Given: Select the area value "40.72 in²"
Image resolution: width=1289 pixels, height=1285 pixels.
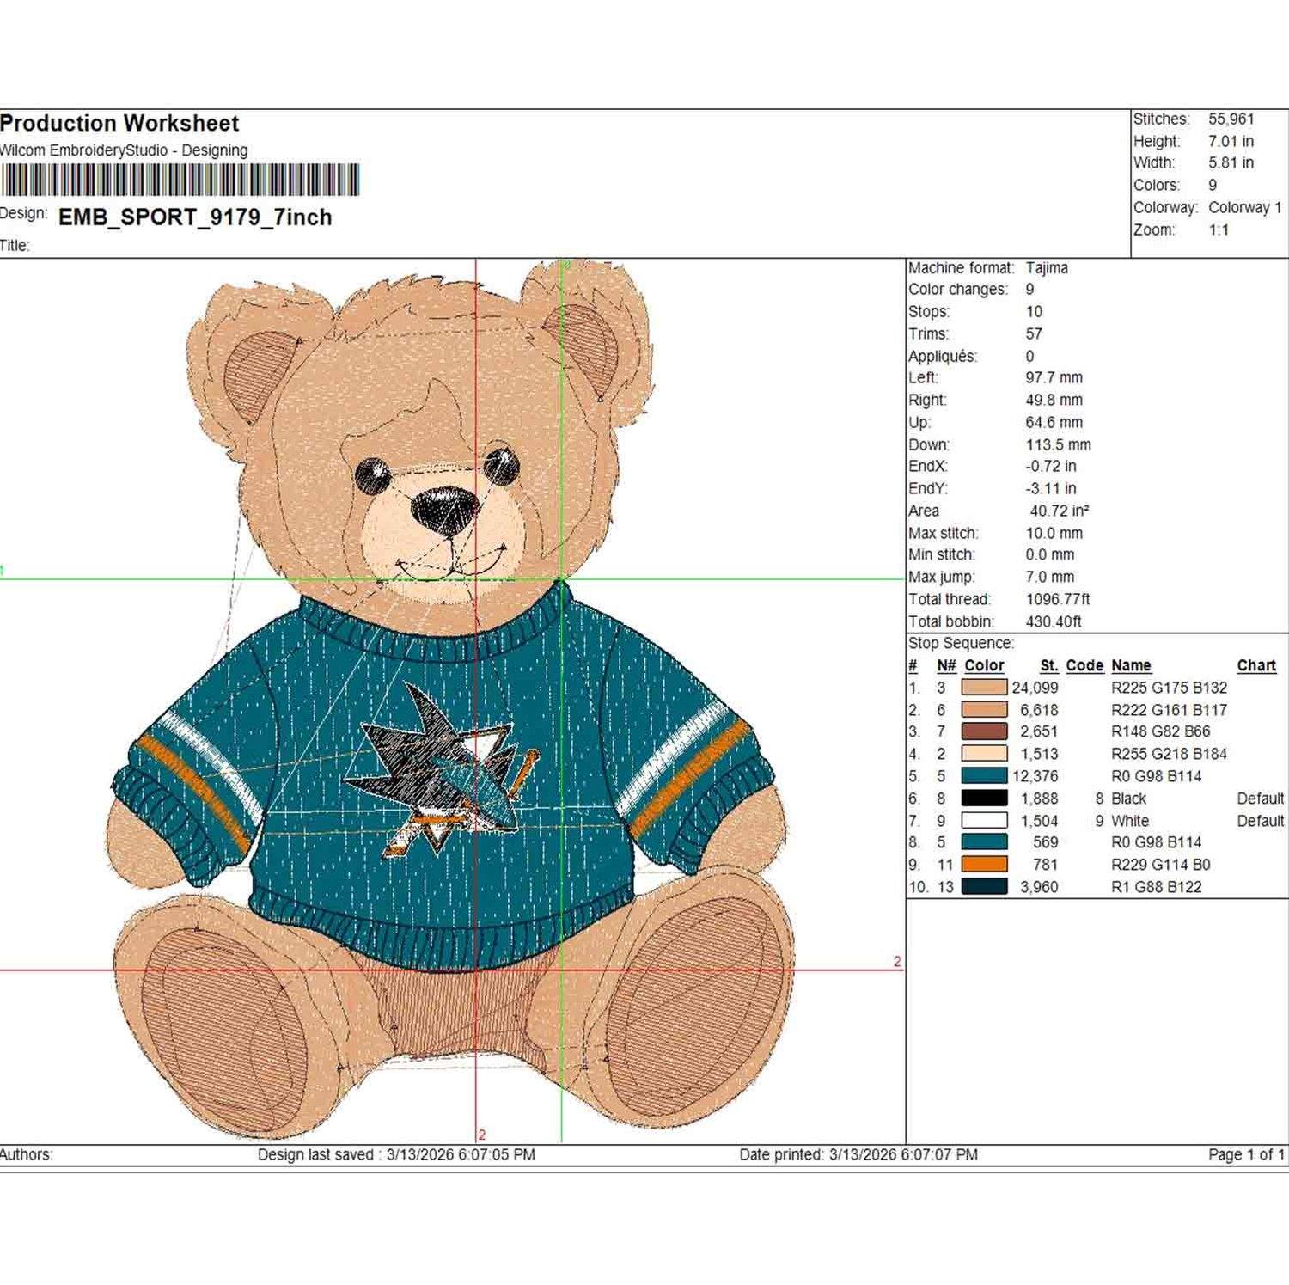Looking at the screenshot, I should 1060,511.
